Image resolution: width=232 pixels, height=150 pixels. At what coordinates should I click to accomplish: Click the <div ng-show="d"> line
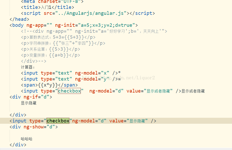34,127
